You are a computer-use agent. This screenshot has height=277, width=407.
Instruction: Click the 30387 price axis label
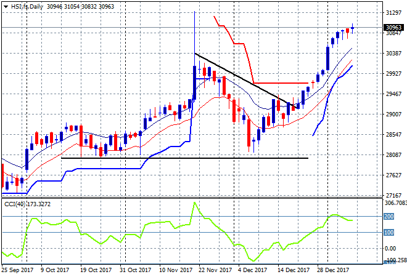point(394,53)
